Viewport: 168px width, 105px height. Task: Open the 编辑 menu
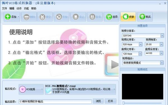pyautogui.click(x=12, y=8)
